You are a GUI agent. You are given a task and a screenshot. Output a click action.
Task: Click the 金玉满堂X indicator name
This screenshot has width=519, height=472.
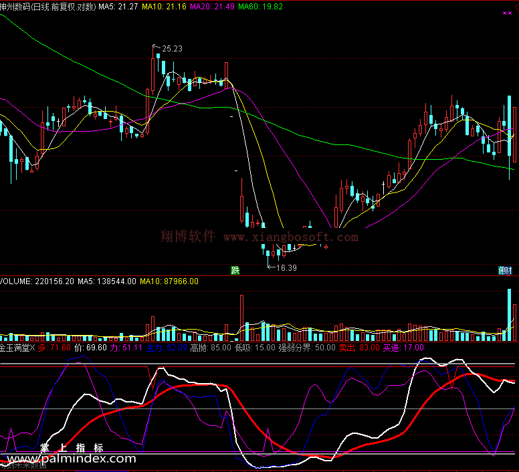point(17,348)
